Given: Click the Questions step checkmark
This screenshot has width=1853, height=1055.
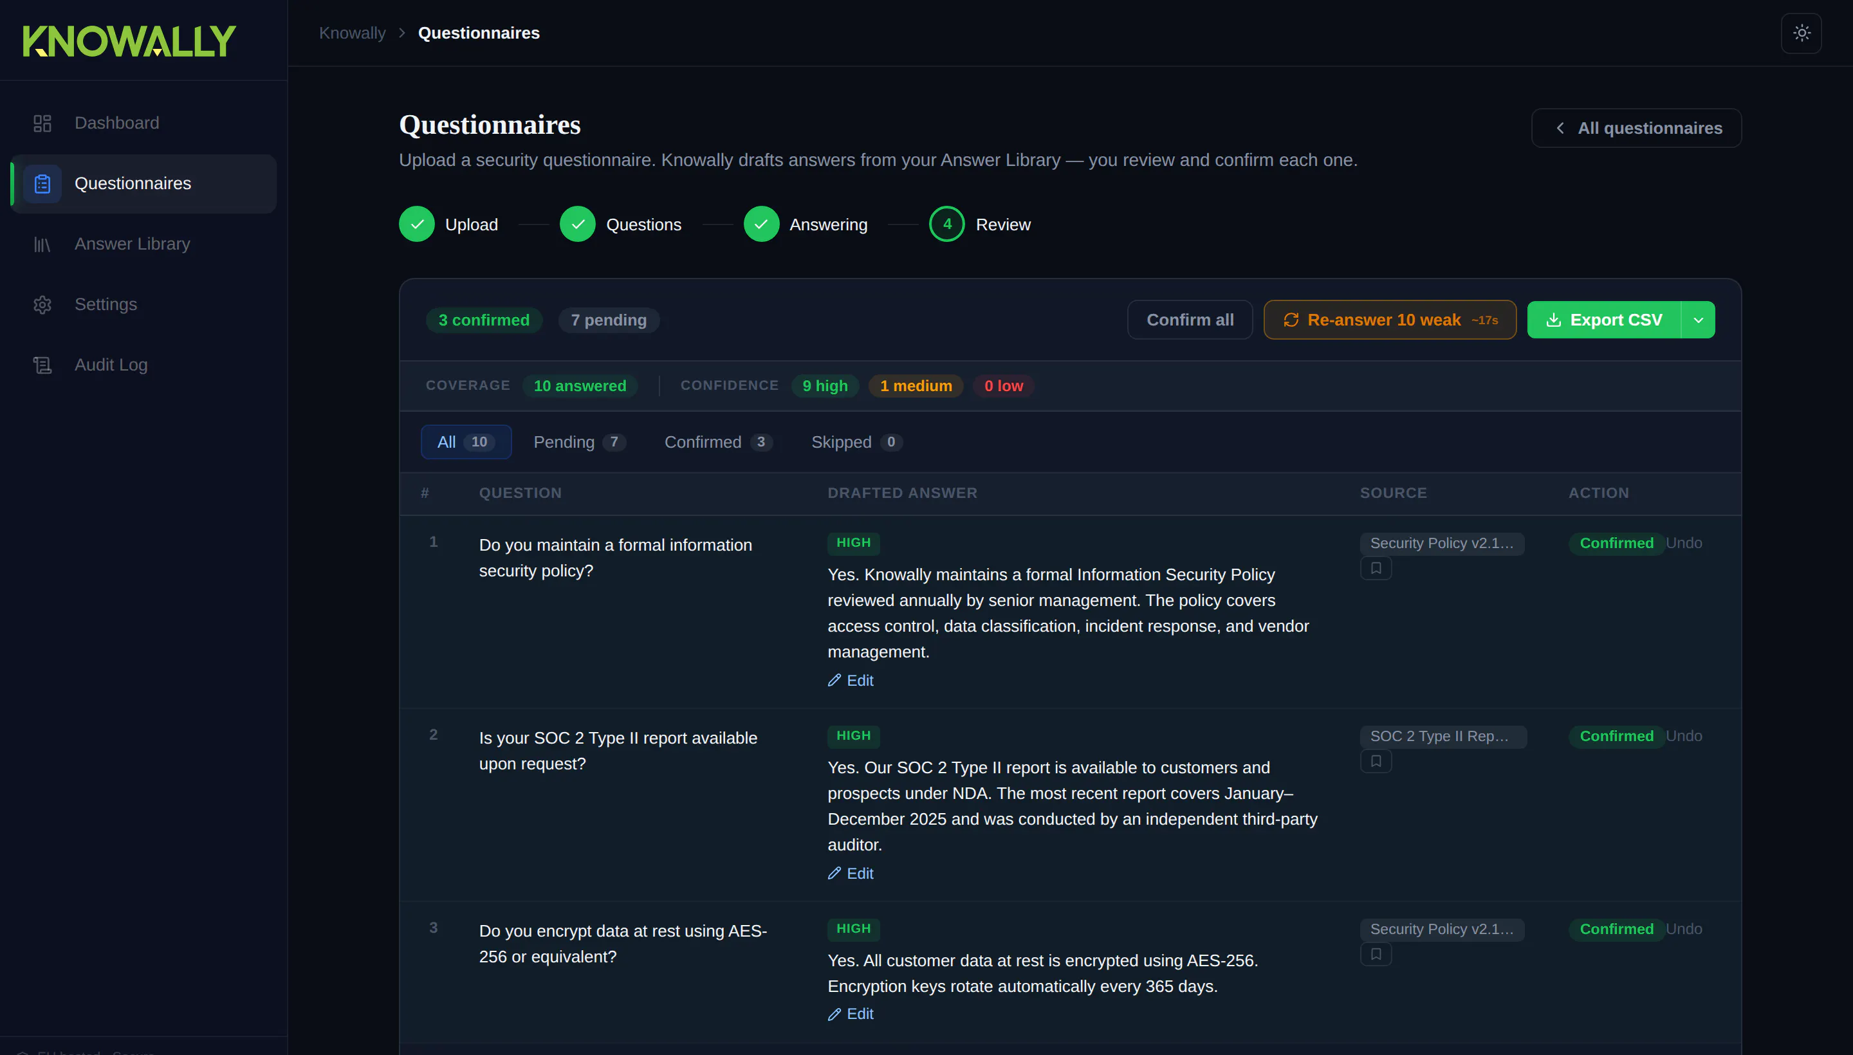Looking at the screenshot, I should tap(578, 225).
